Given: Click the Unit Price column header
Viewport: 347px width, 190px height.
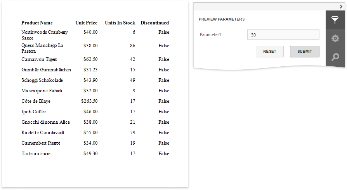Looking at the screenshot, I should click(x=86, y=23).
